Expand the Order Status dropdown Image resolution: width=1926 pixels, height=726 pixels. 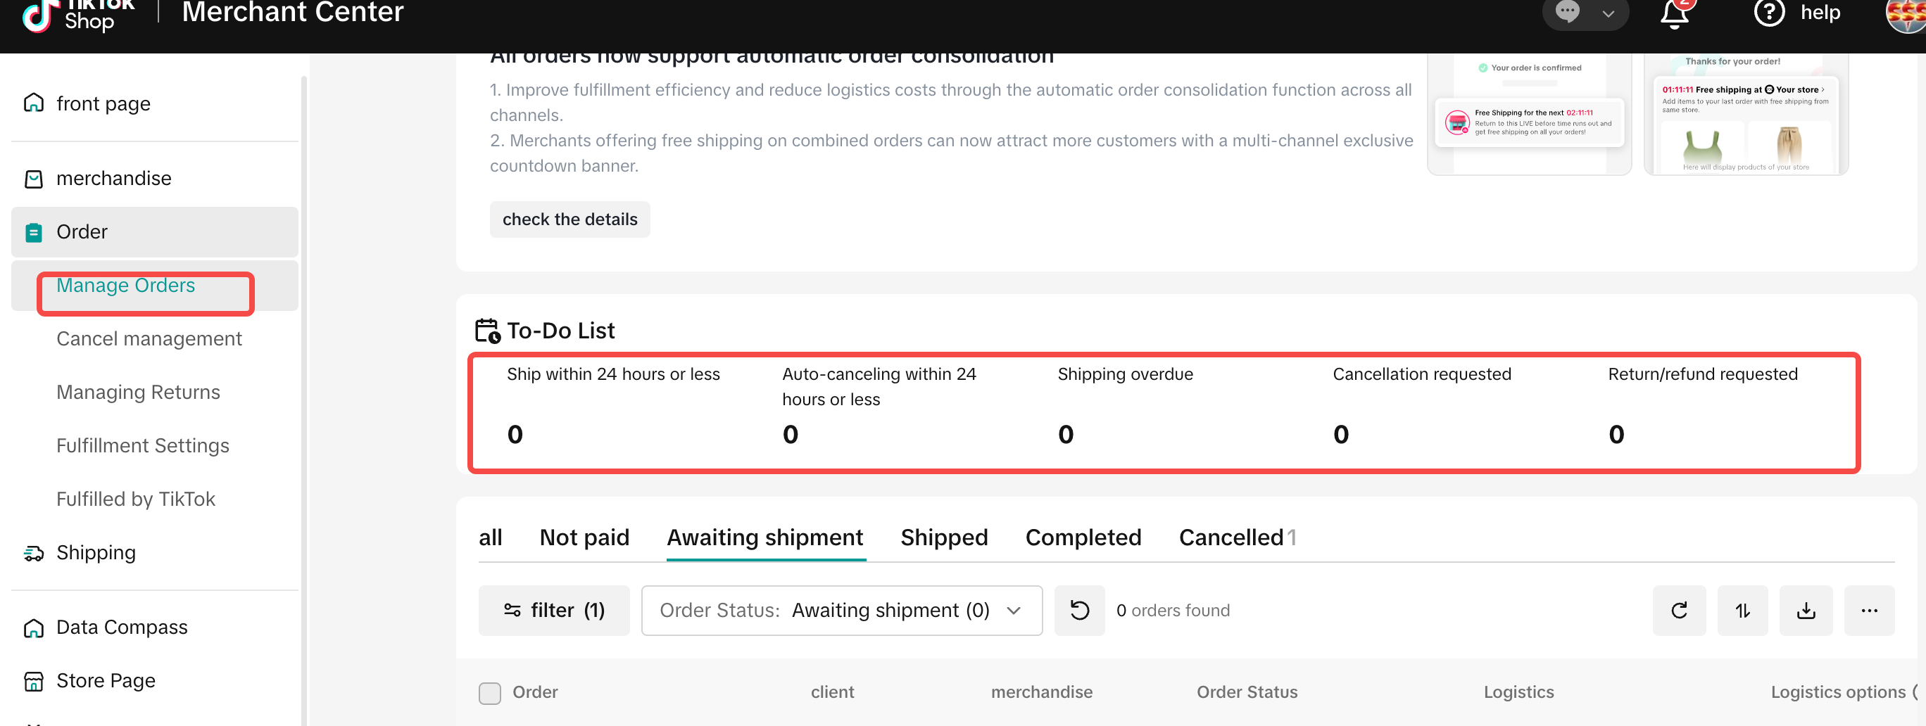841,610
